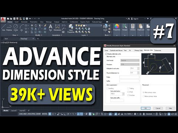Choose the Move tool in Modify panel
The height and width of the screenshot is (133, 178).
pos(32,25)
